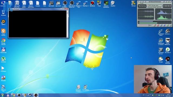Screen dimensions: 173x97
Task: Open OBS from the taskbar
Action: (x=19, y=95)
